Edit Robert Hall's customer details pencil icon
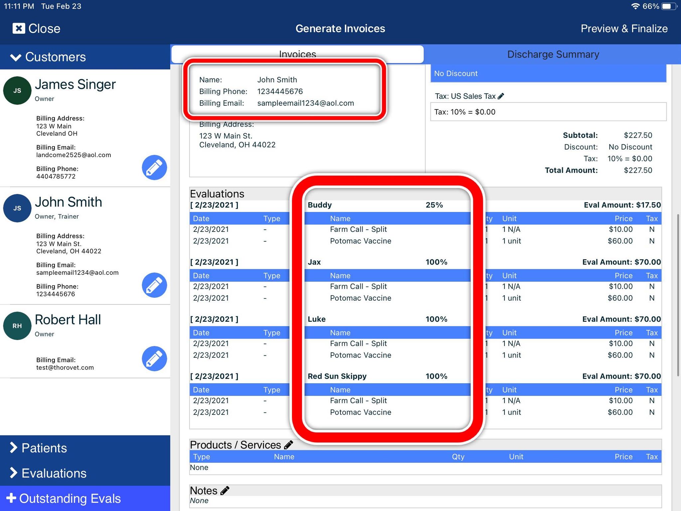The image size is (681, 511). [154, 359]
